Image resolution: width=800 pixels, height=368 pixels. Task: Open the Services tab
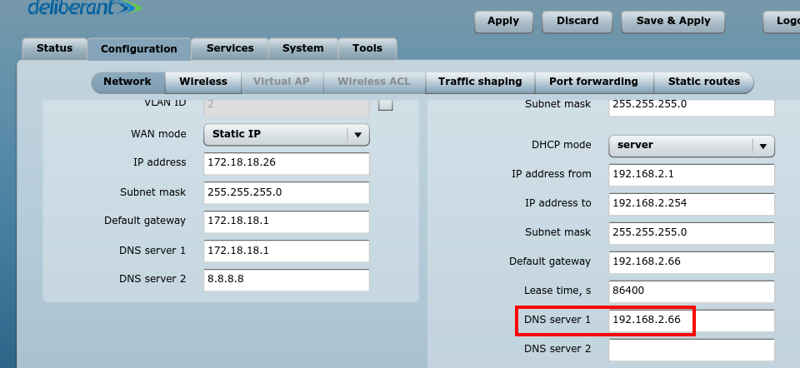coord(230,48)
